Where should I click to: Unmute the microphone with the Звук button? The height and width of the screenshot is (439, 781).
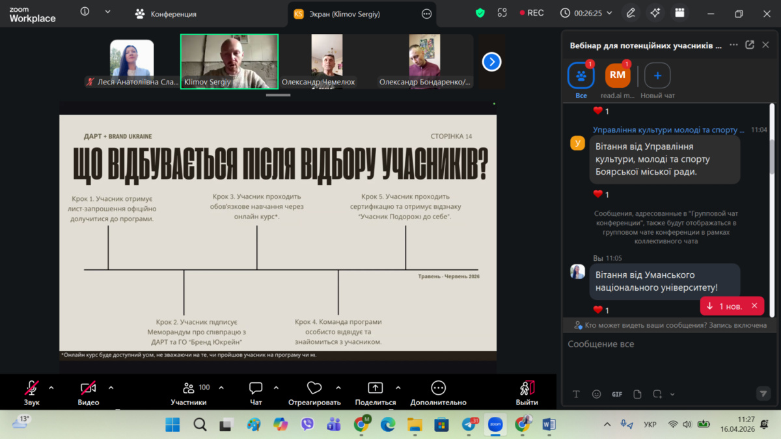point(31,388)
